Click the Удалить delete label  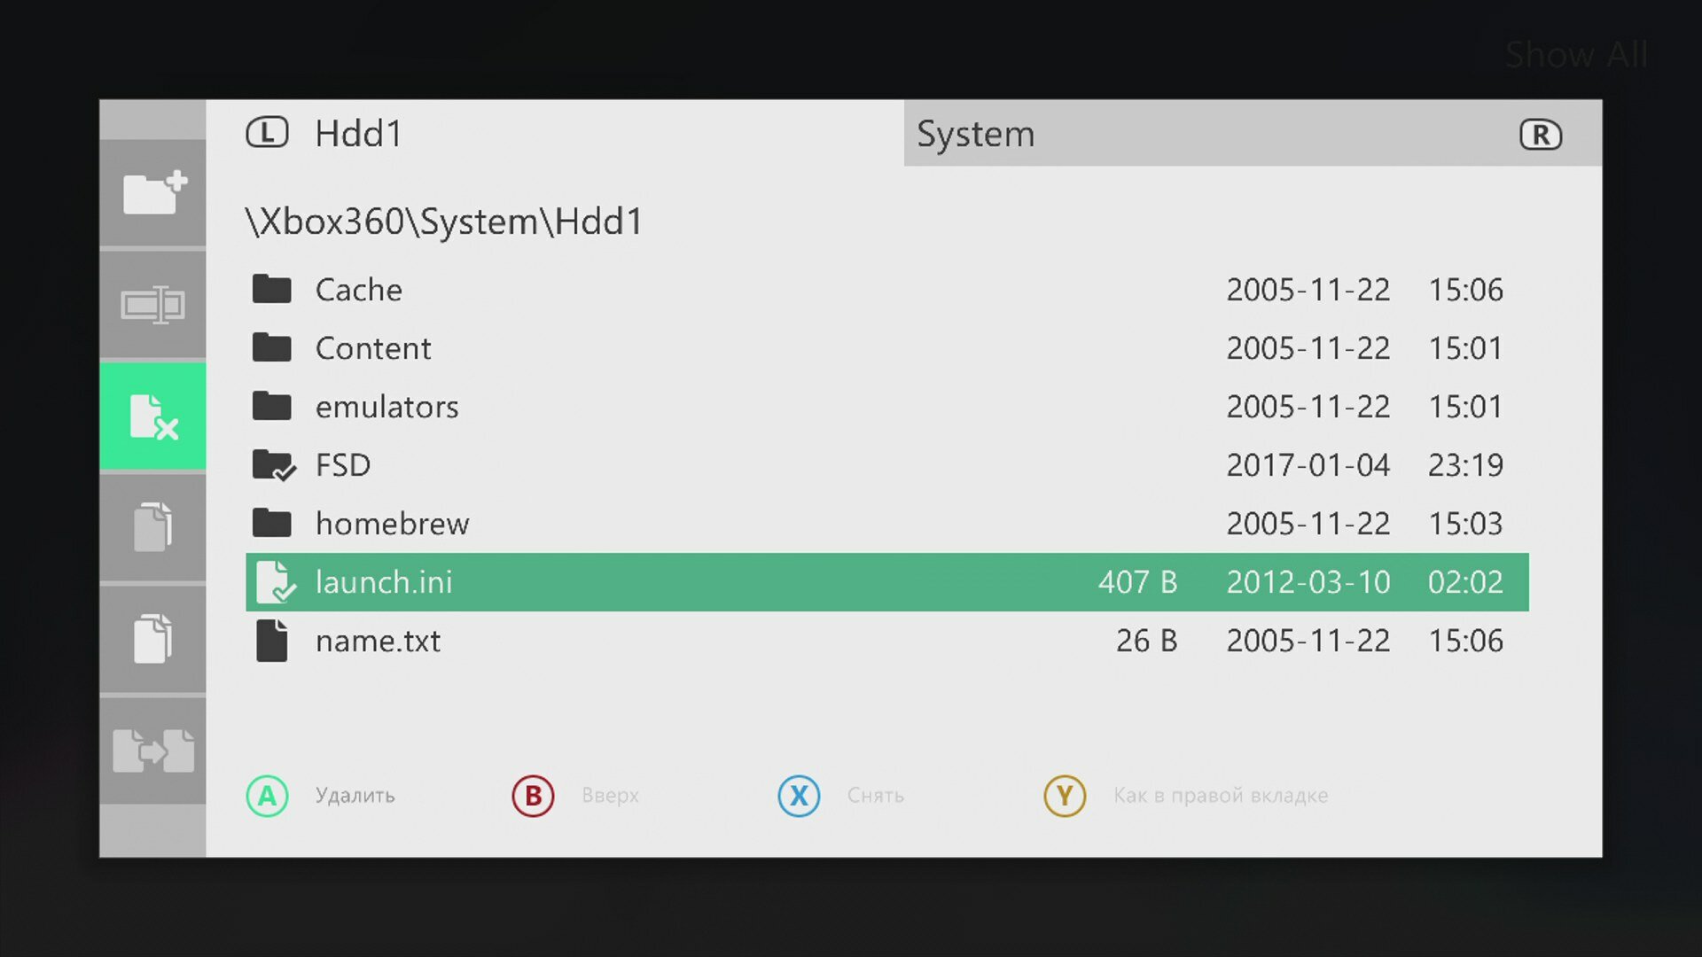[355, 796]
